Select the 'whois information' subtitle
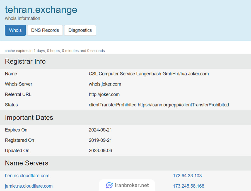Image resolution: width=251 pixels, height=191 pixels. point(22,18)
